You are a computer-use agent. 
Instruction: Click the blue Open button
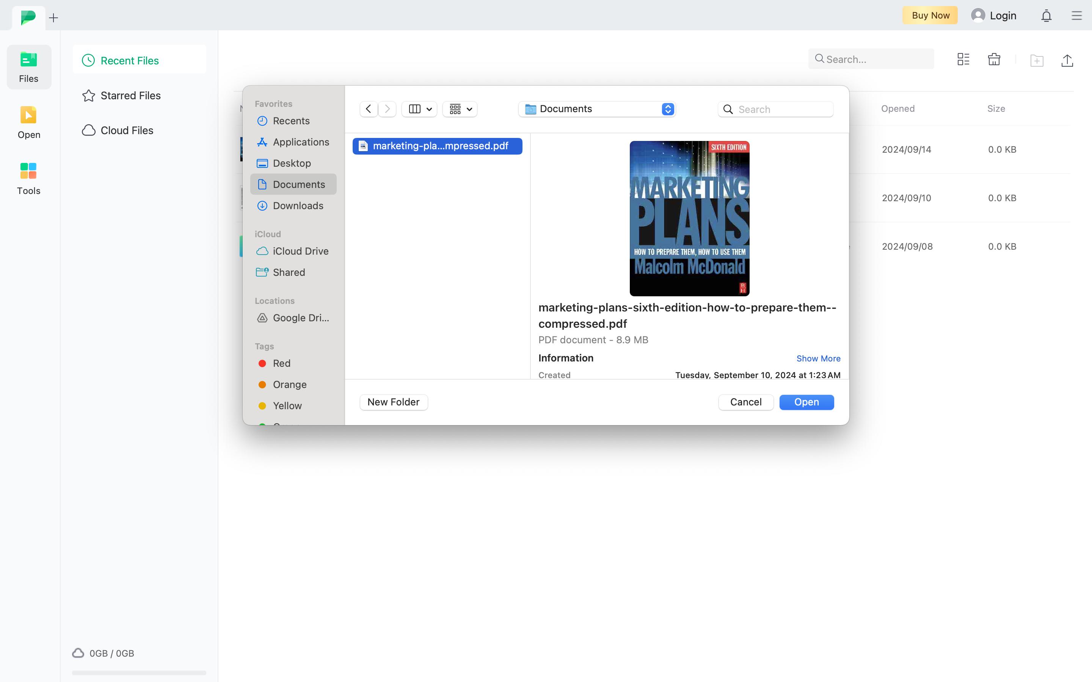coord(806,402)
